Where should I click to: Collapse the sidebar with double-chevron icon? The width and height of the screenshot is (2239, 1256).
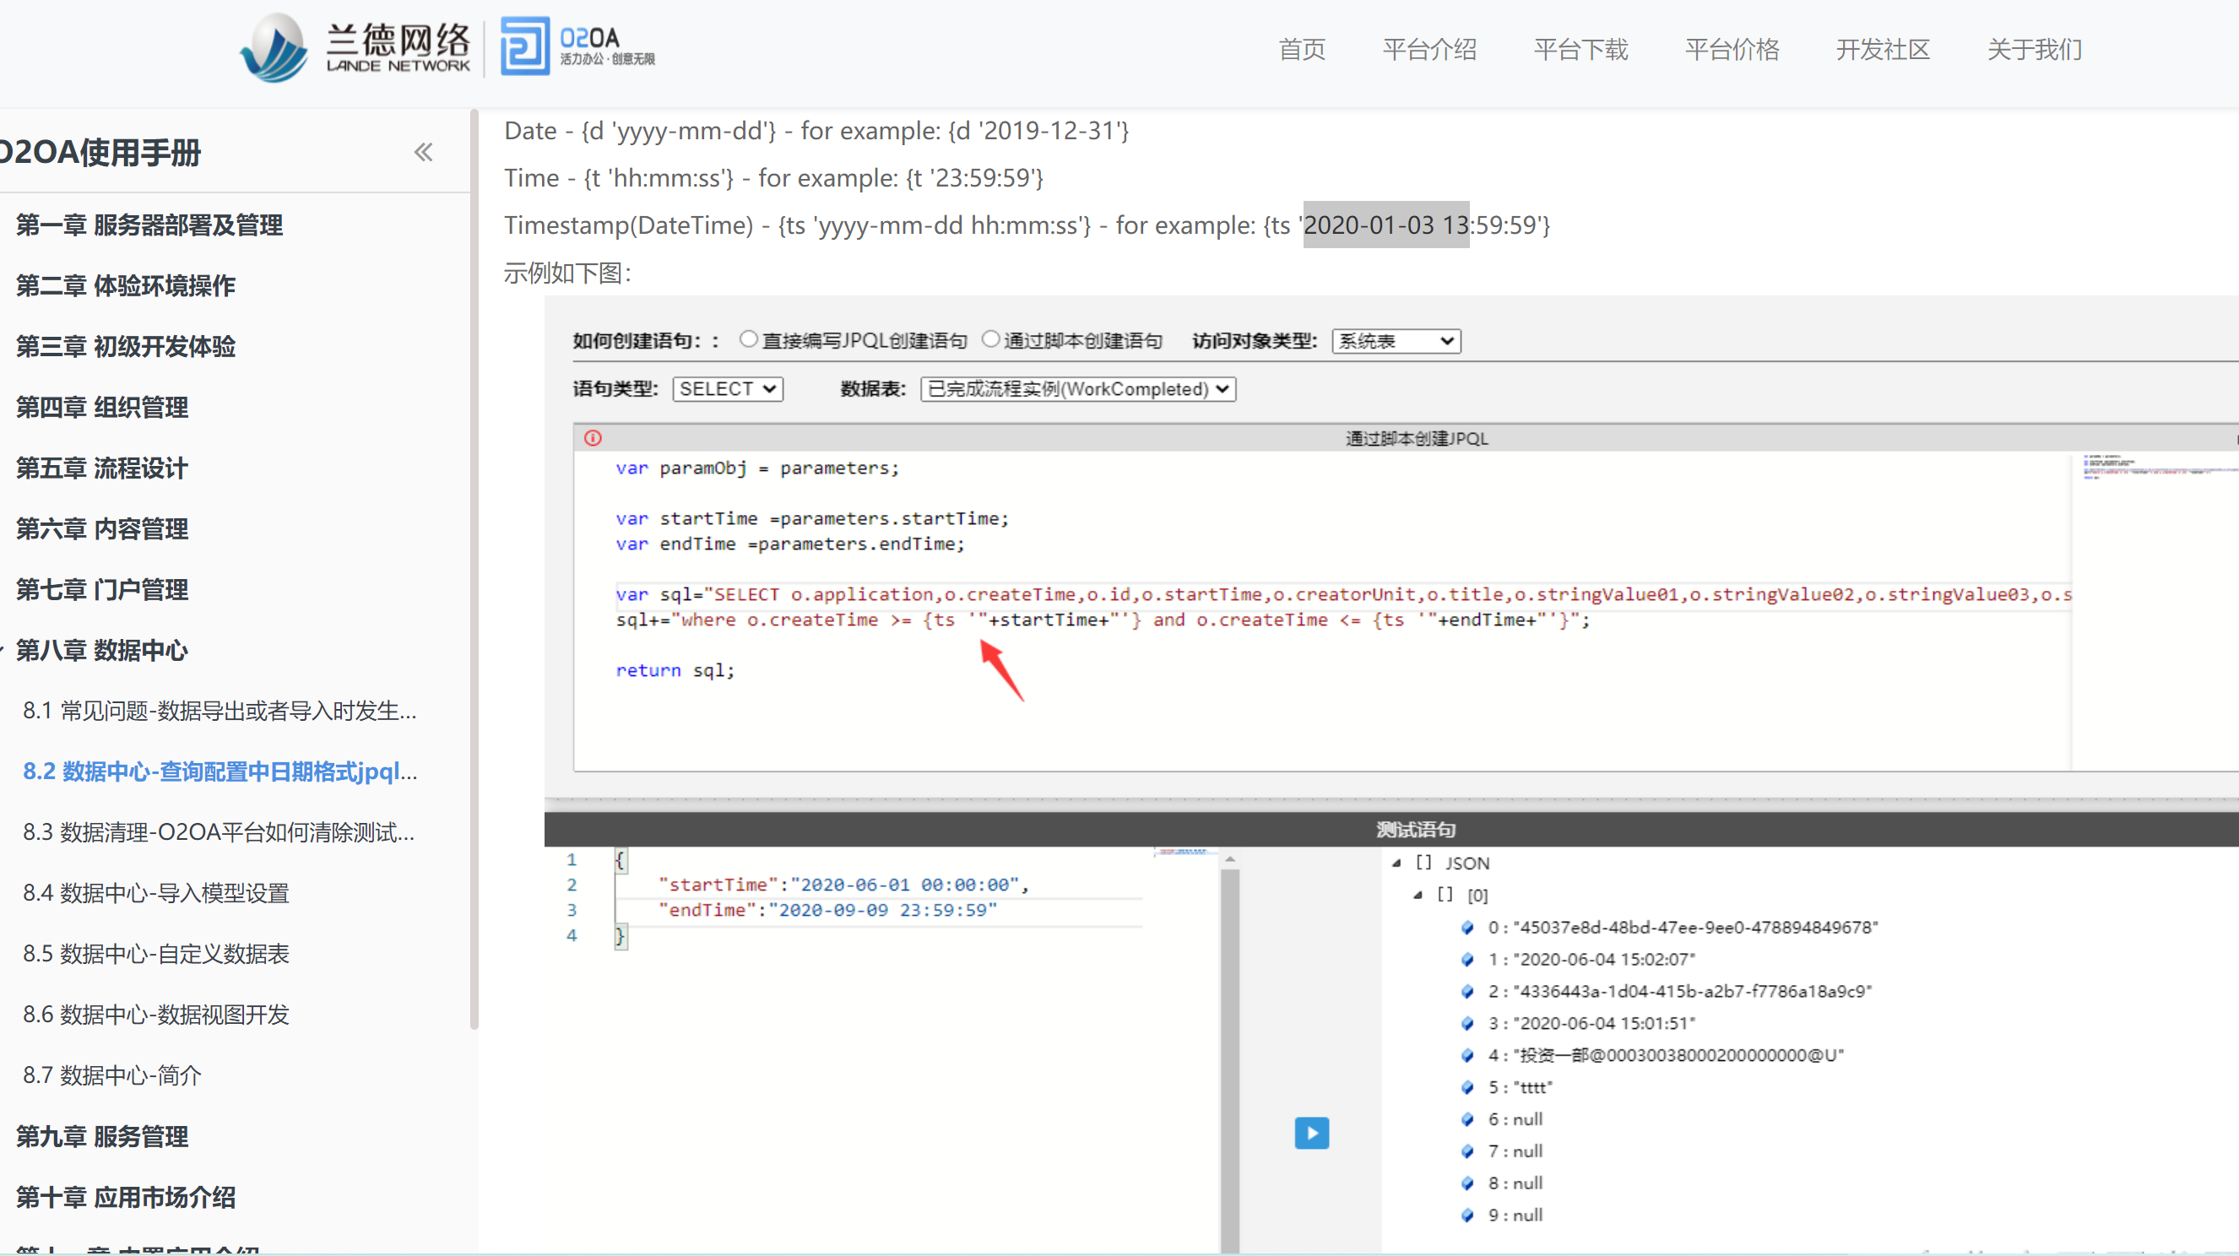(x=423, y=152)
